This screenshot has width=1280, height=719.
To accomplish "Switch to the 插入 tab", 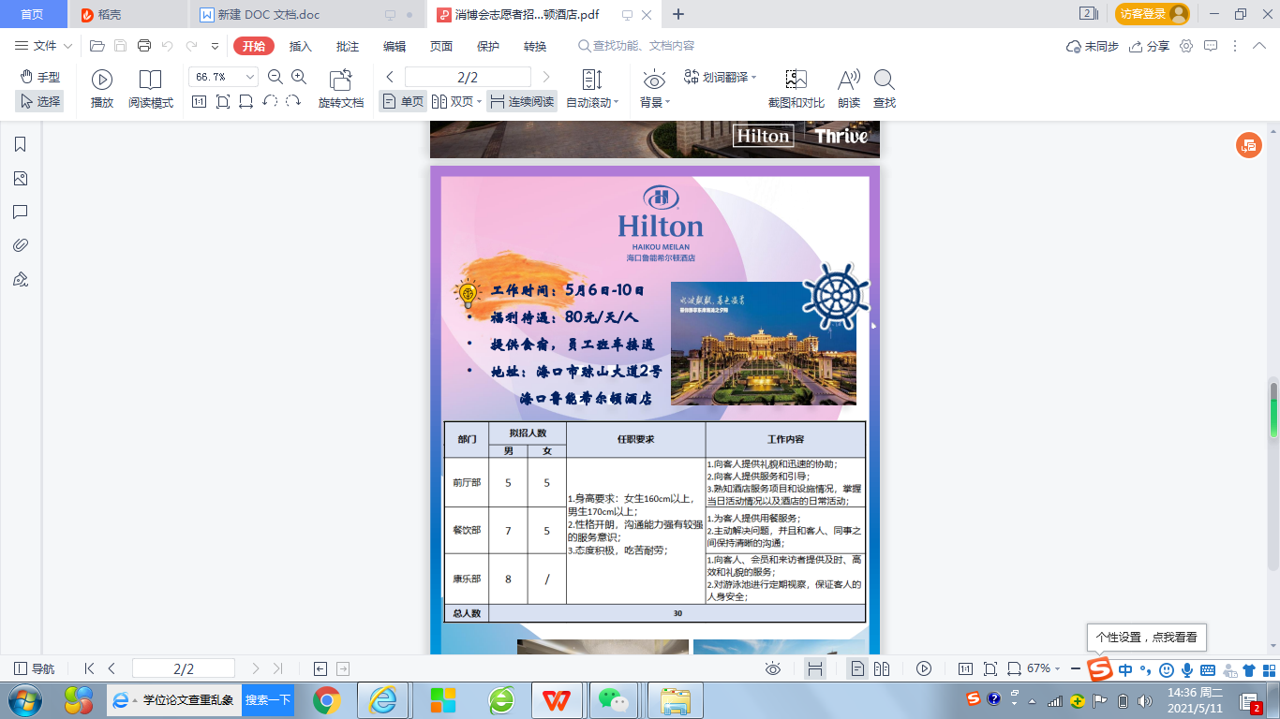I will coord(301,47).
